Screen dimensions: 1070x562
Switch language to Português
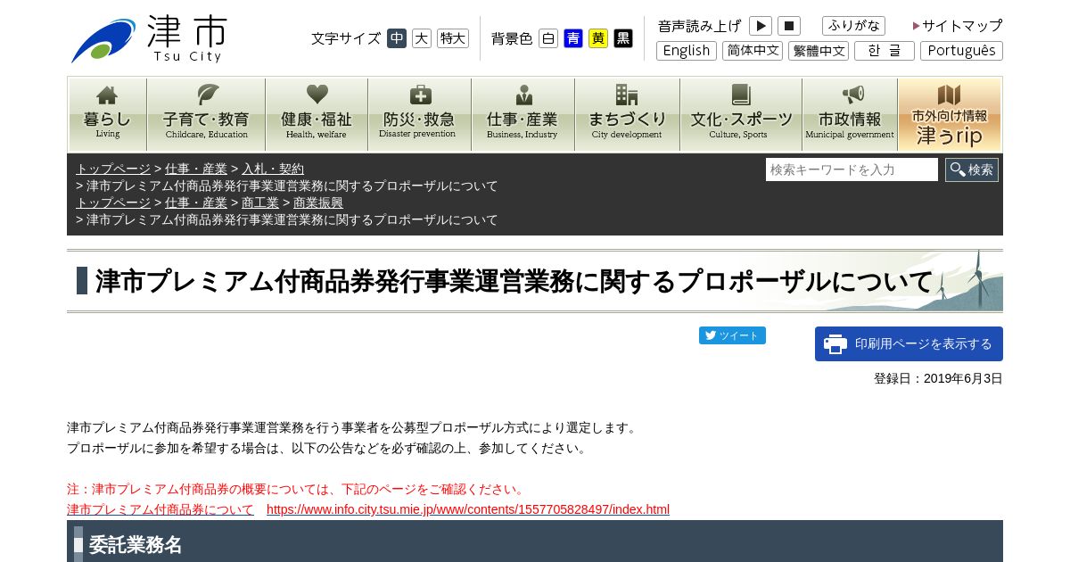[961, 51]
